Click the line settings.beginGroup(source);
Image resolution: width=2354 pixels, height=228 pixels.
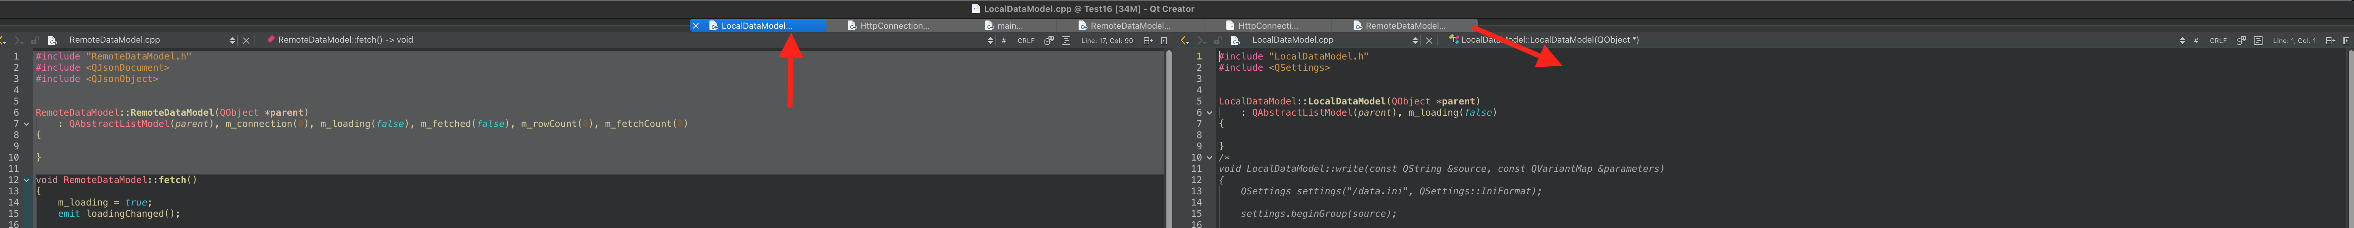pos(1318,214)
